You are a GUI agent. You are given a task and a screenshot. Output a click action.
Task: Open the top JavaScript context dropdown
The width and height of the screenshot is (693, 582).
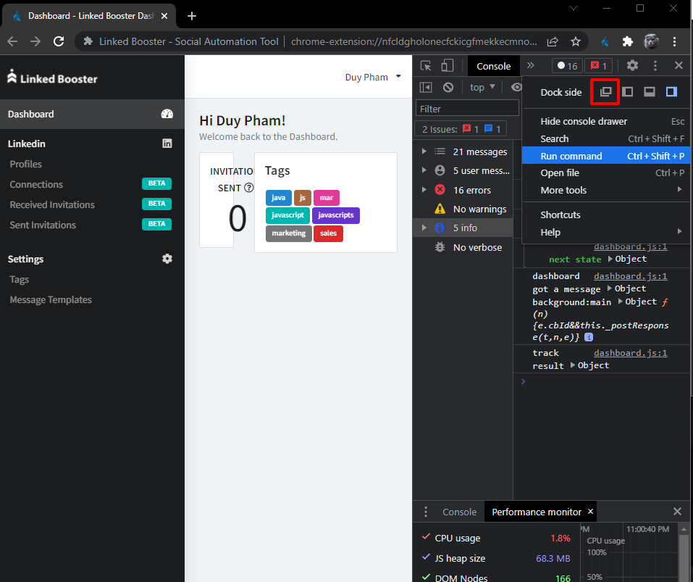click(482, 88)
